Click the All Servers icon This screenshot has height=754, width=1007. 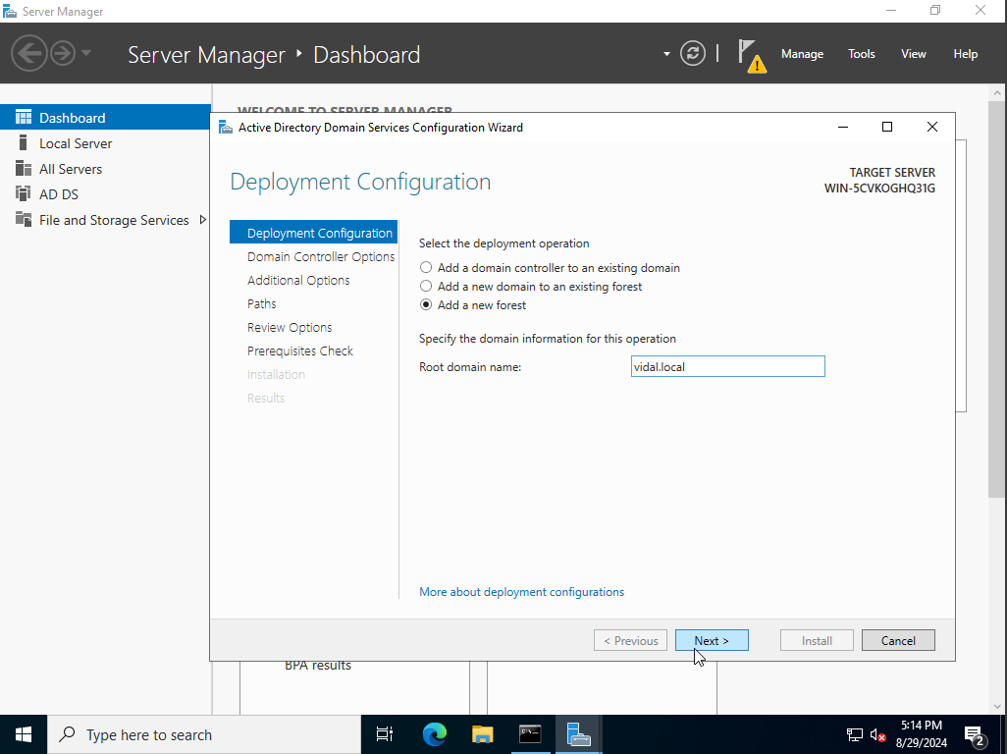[x=24, y=168]
